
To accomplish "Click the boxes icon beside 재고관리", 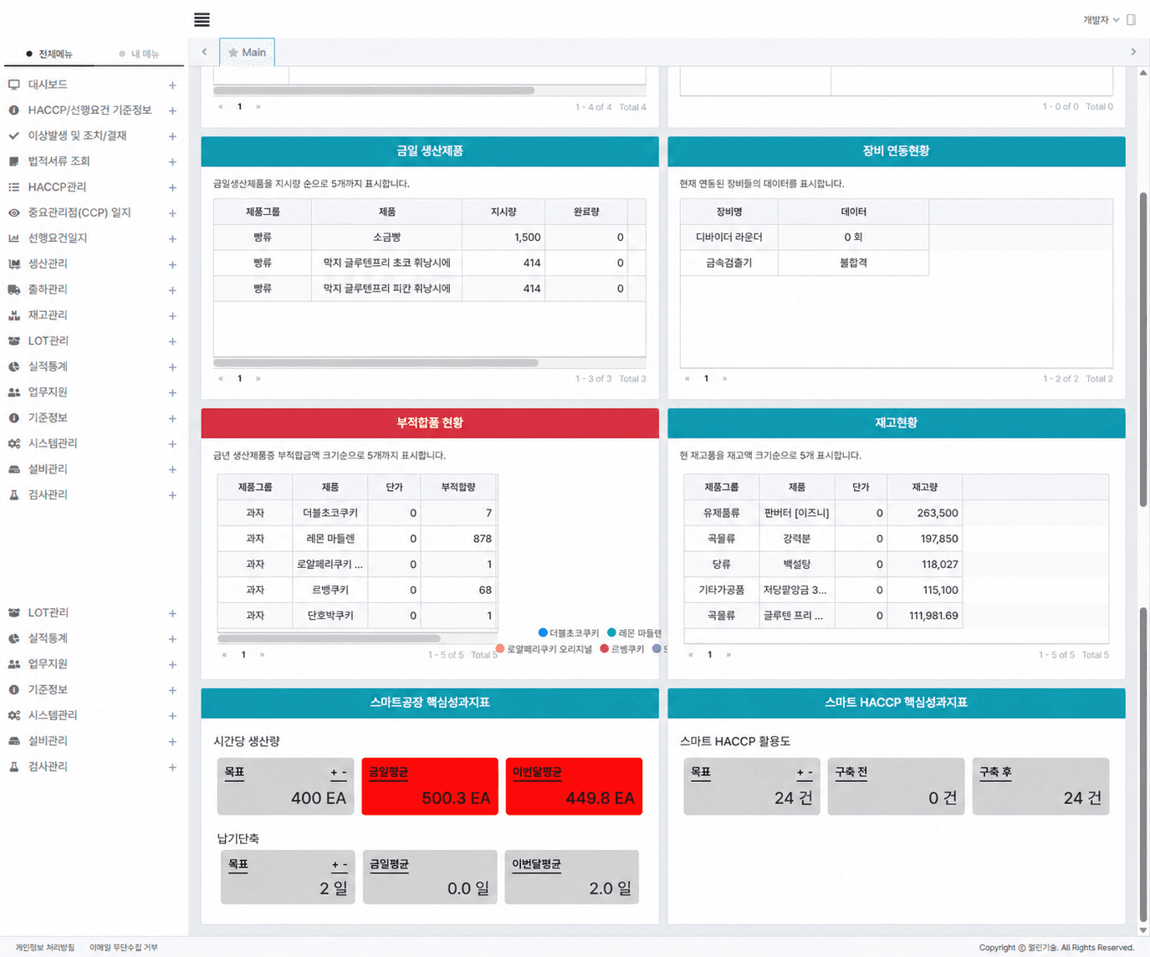I will 13,315.
